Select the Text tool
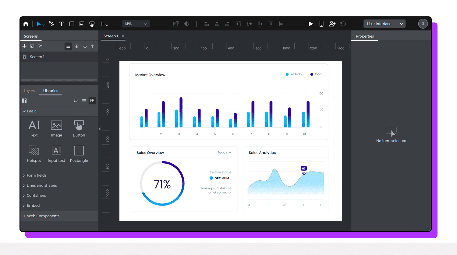457x255 pixels. [x=61, y=24]
